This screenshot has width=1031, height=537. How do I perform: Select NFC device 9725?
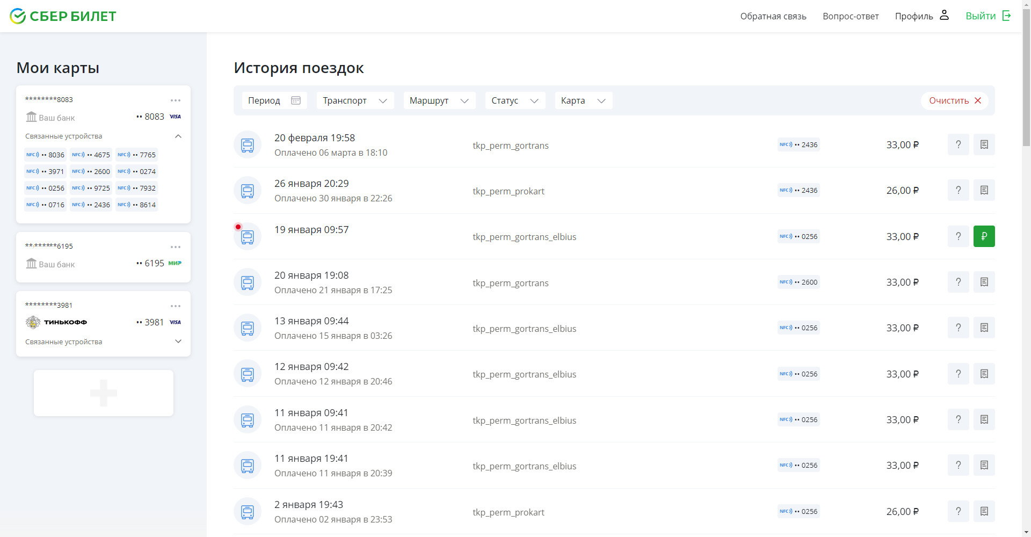tap(91, 188)
